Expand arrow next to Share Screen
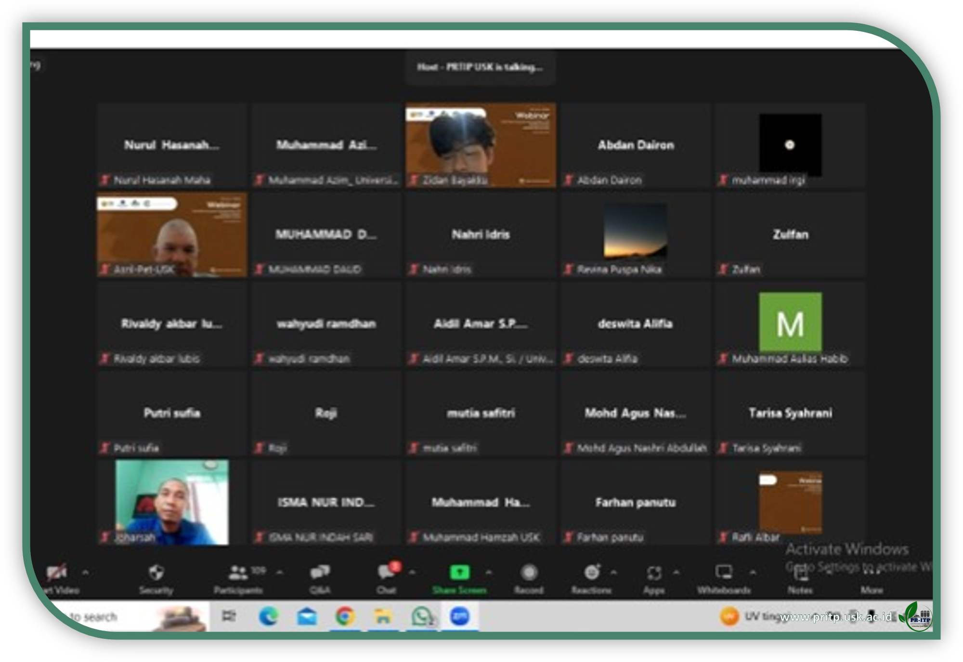Viewport: 963px width, 662px height. tap(489, 572)
